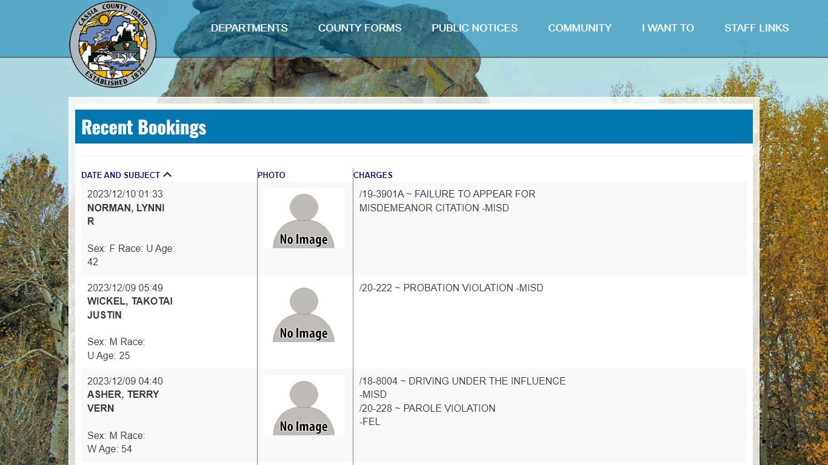Sort by Date and Subject column header
The height and width of the screenshot is (465, 828).
coord(121,175)
